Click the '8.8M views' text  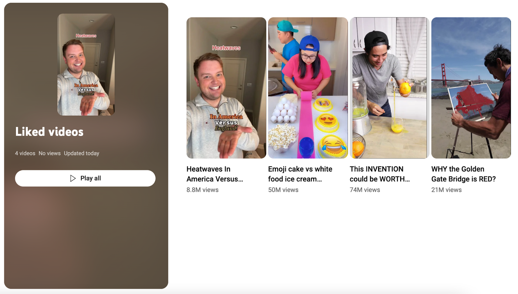(x=202, y=190)
